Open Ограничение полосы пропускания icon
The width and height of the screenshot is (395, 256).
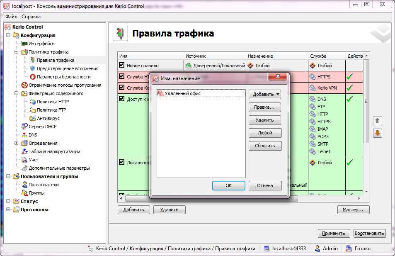coord(24,85)
